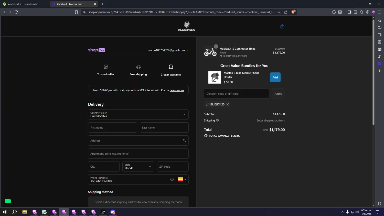Click the "Trusted seller" label

click(x=105, y=74)
